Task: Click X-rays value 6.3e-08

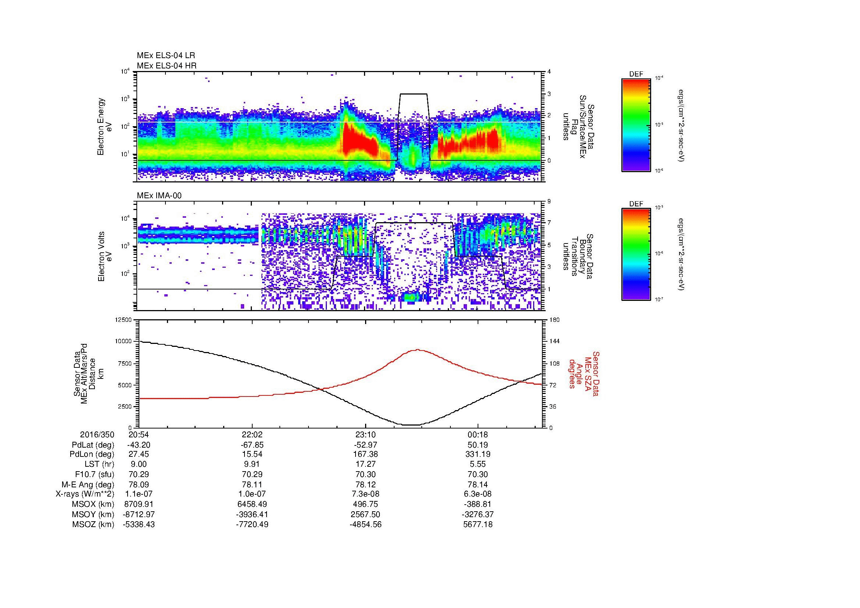Action: [478, 494]
